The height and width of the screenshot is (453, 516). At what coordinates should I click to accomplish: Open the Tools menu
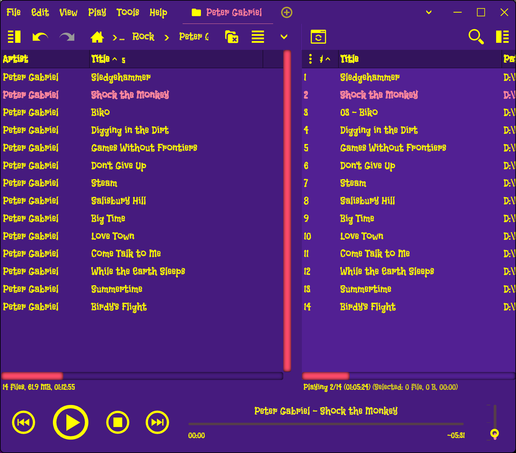coord(128,13)
